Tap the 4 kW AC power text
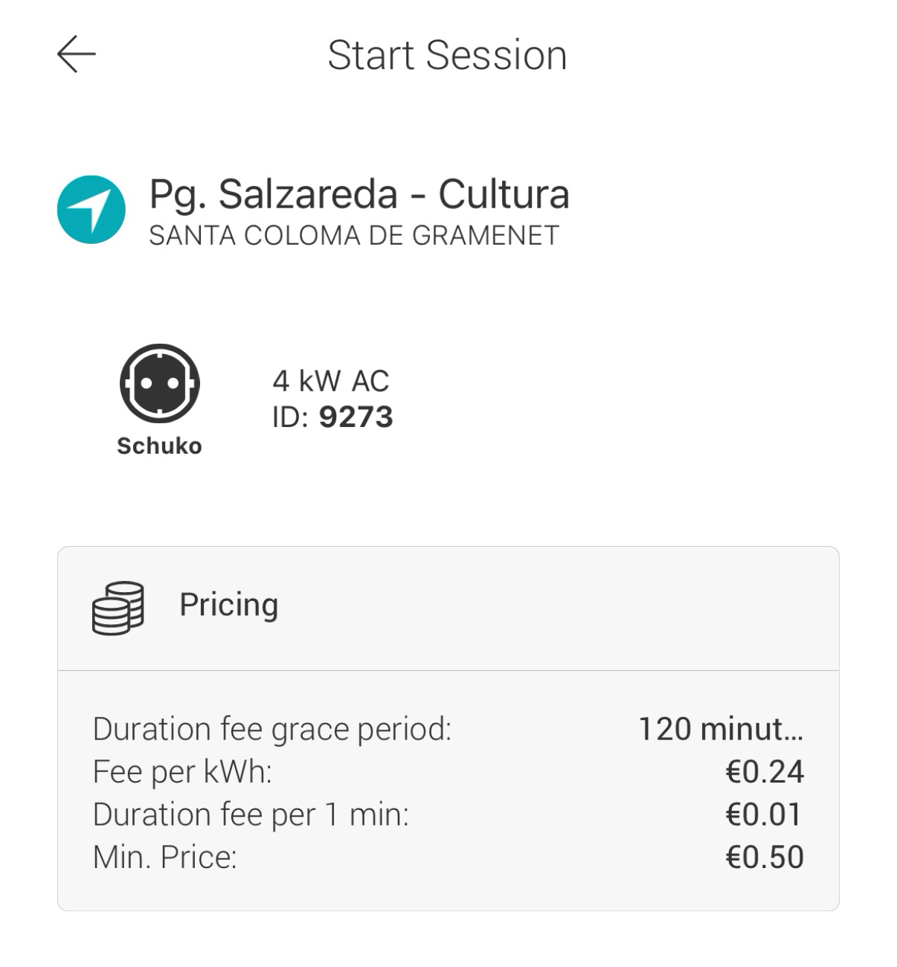 coord(330,381)
